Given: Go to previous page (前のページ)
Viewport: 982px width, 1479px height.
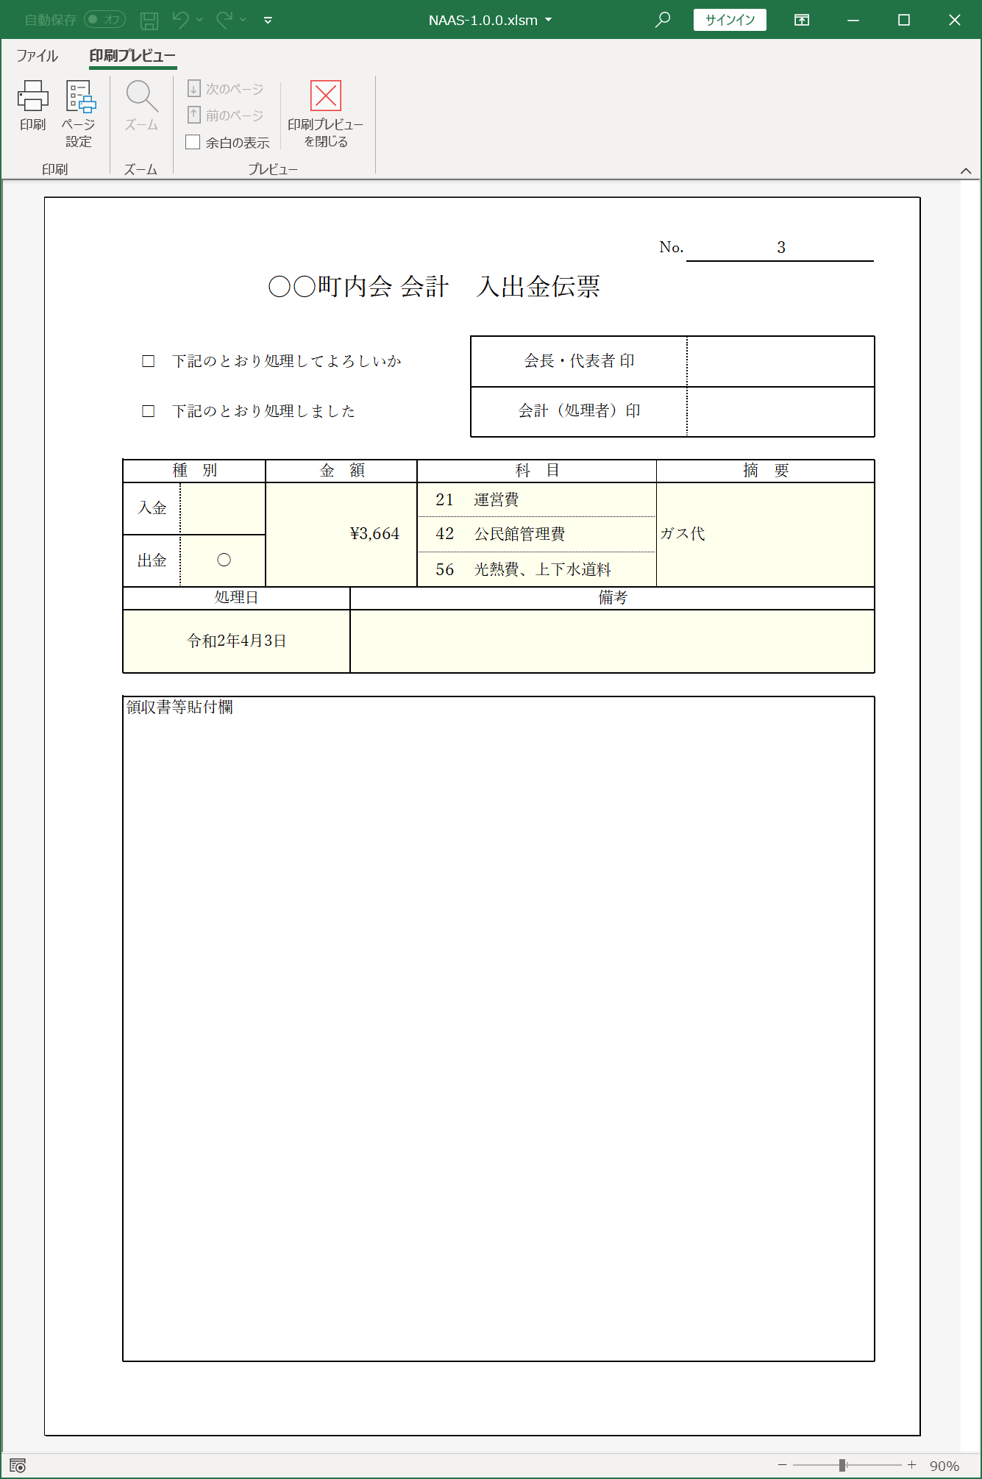Looking at the screenshot, I should [x=226, y=115].
